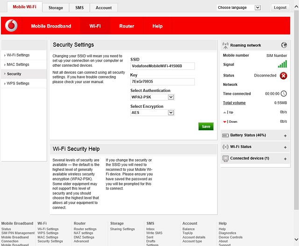
Task: Click the red disconnected status icon
Action: [x=284, y=76]
